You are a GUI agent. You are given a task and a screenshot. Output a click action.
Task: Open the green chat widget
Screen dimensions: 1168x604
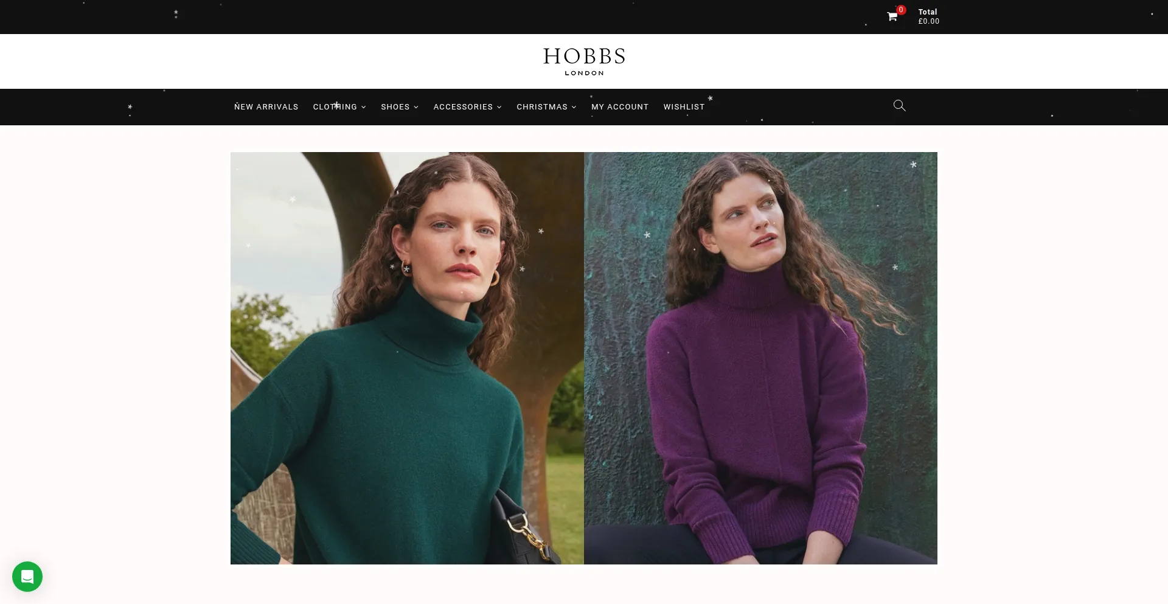(x=27, y=576)
